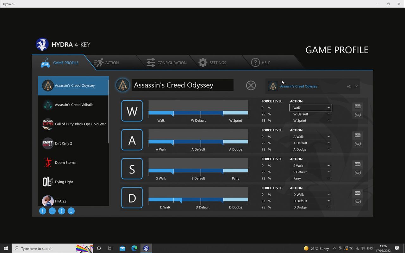Click the link icon beside linked game
The height and width of the screenshot is (253, 405).
click(x=349, y=86)
